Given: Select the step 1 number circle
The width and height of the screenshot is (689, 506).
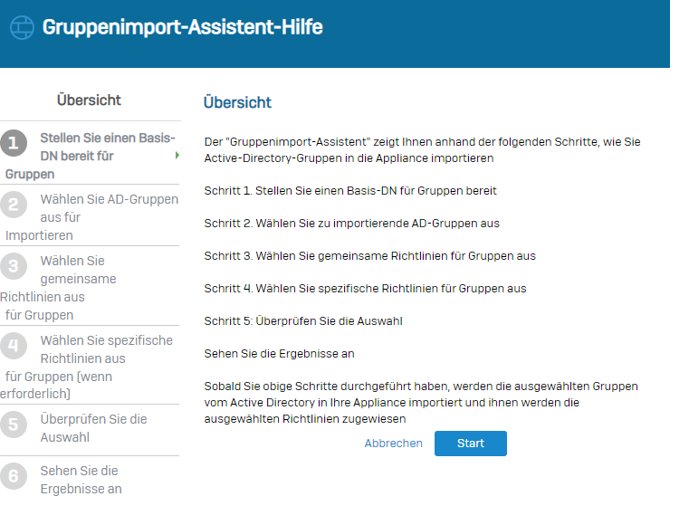Looking at the screenshot, I should [x=14, y=143].
